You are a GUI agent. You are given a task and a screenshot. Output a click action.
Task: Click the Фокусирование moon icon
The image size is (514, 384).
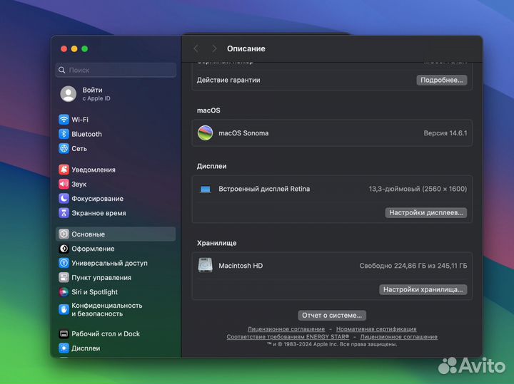pos(64,198)
